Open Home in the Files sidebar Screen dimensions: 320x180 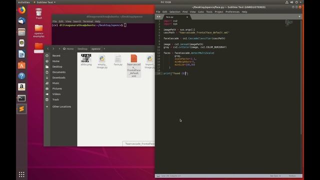click(55, 61)
